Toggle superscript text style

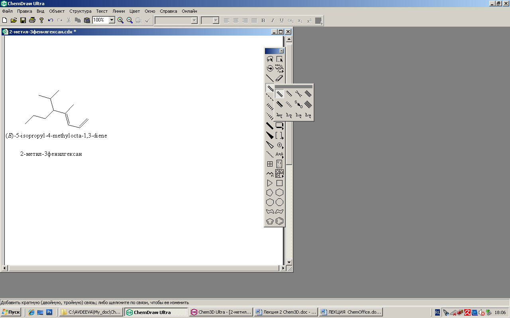[x=309, y=20]
